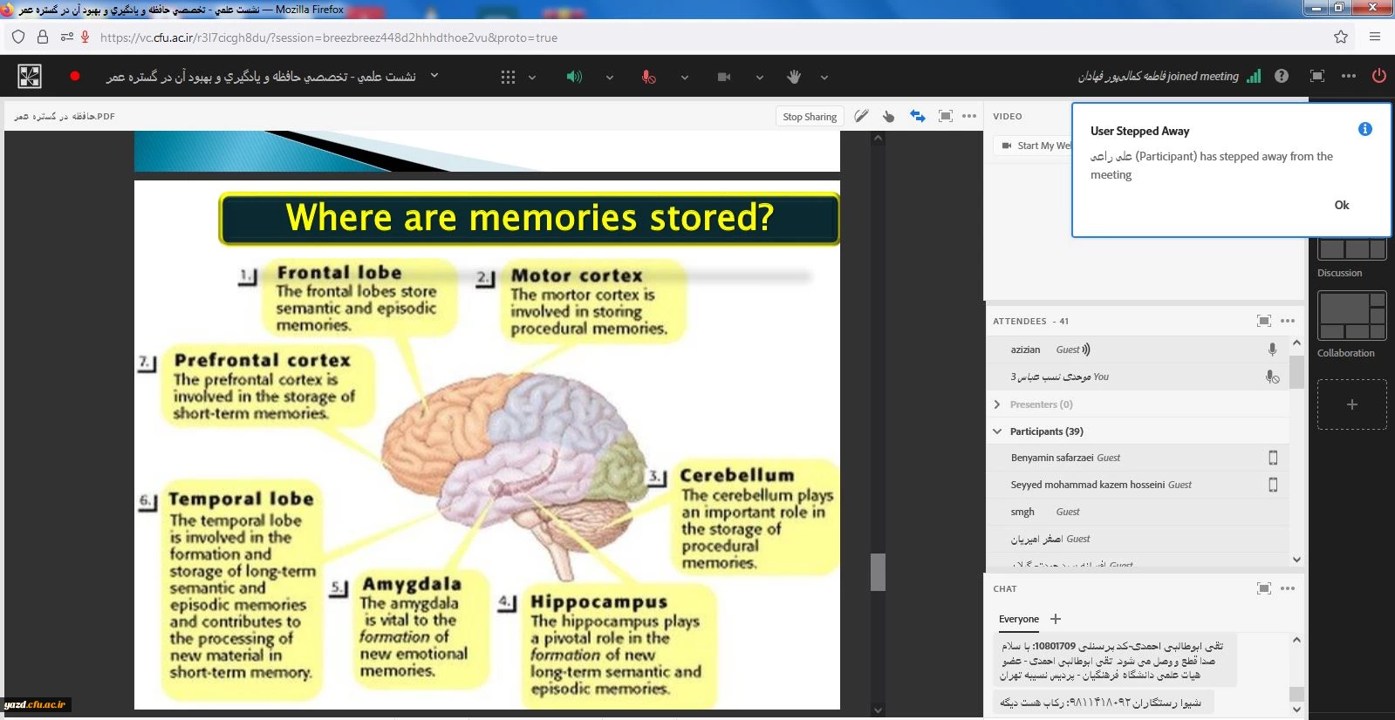
Task: Expand the Presenters (0) group
Action: click(x=997, y=404)
